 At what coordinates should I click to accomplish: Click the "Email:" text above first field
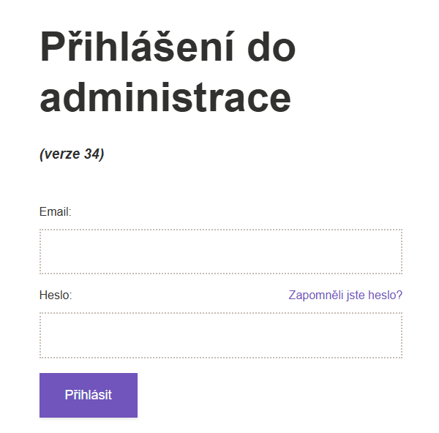(55, 212)
